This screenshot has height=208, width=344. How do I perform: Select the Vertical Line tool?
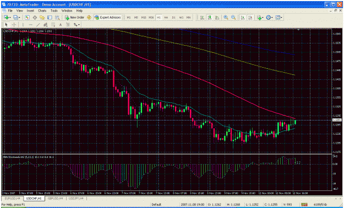[23, 25]
